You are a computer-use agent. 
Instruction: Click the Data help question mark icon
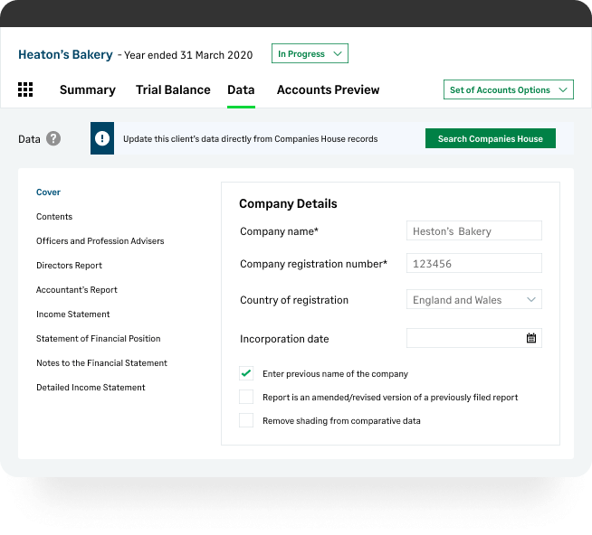point(54,139)
